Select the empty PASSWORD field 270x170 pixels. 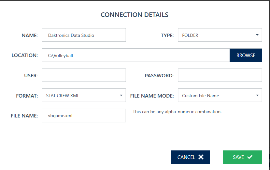tap(220, 75)
